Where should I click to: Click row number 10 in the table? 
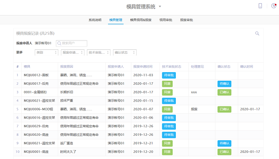point(18,152)
